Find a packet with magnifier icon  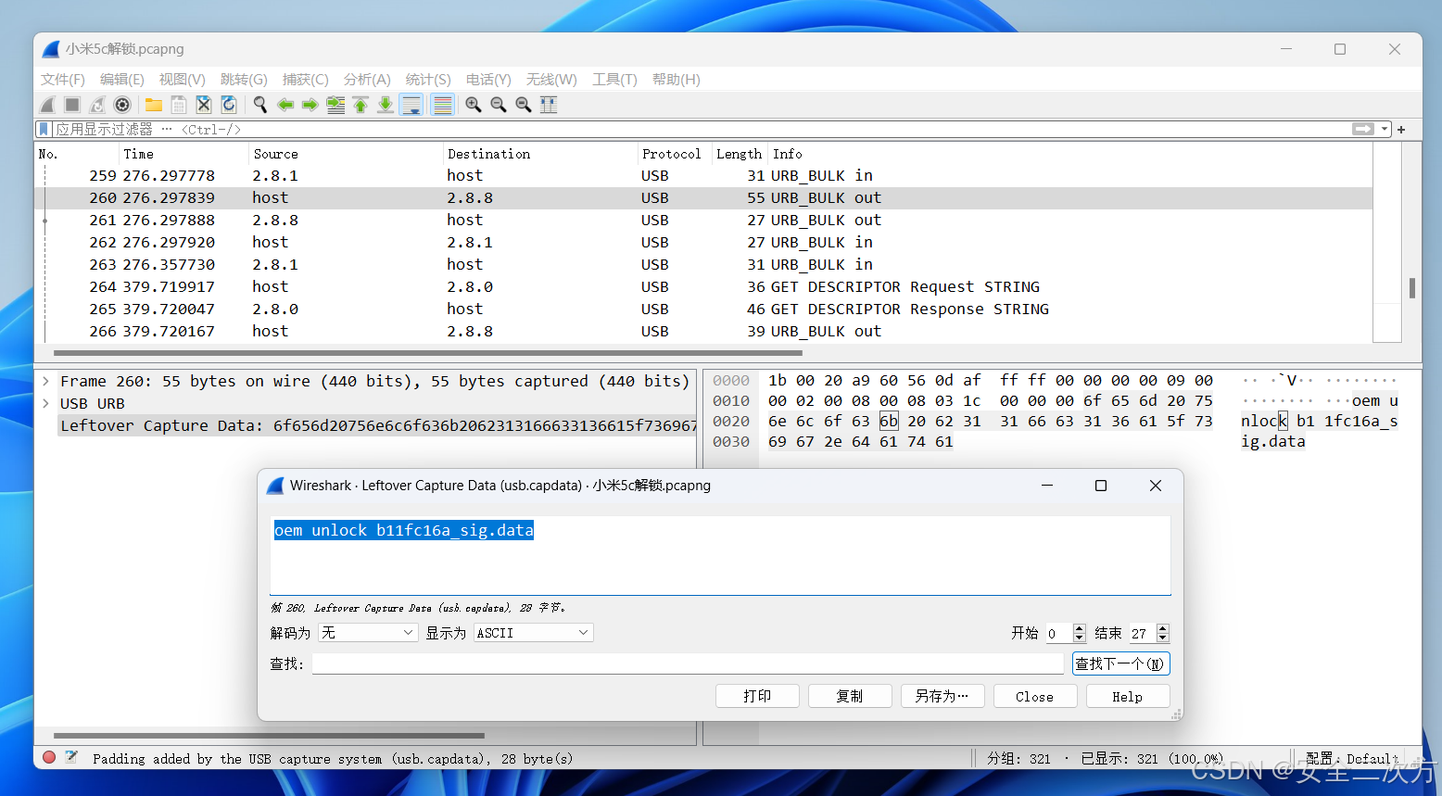tap(260, 105)
